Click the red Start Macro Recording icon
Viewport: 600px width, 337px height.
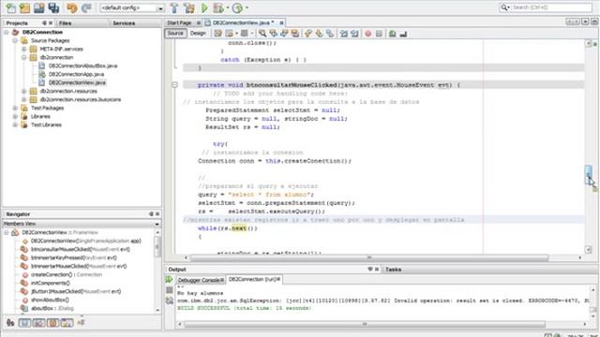[x=368, y=34]
